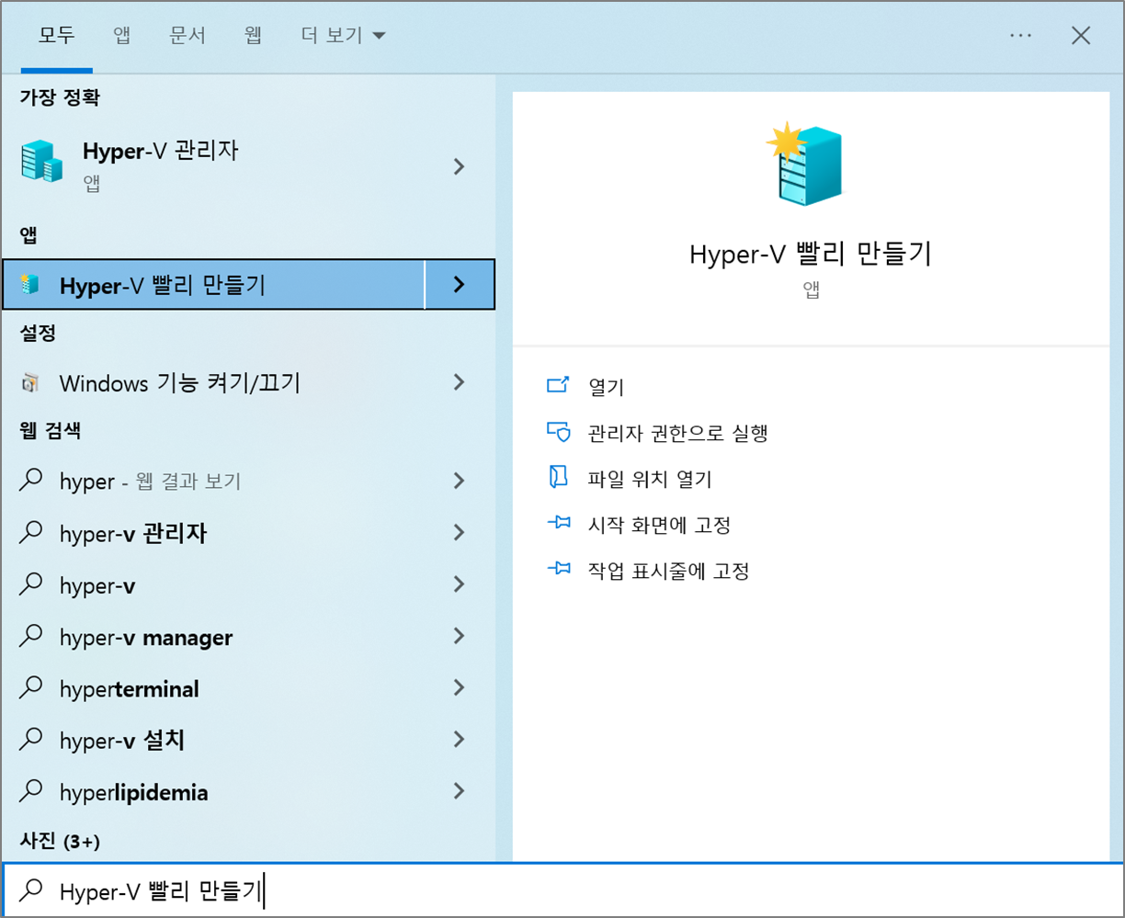Choose the 'hyperterminal' web suggestion
Image resolution: width=1125 pixels, height=918 pixels.
coord(248,687)
